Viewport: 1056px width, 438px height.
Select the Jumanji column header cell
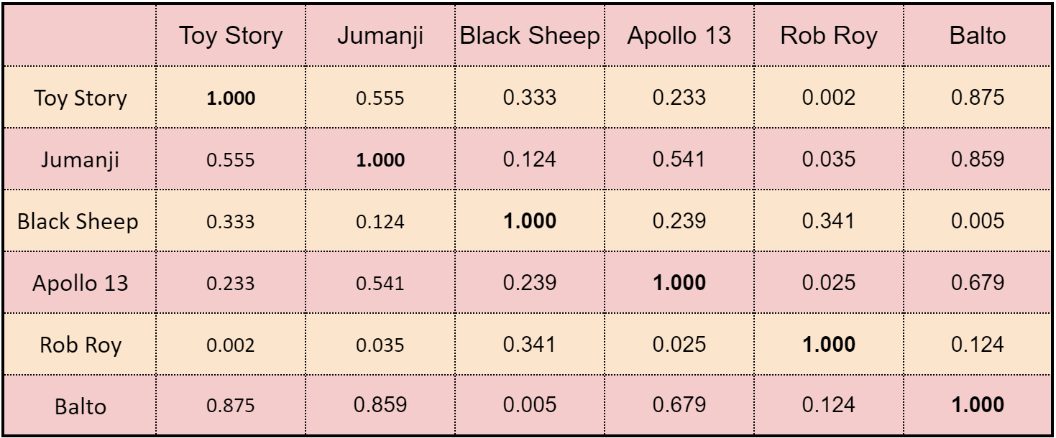[381, 37]
